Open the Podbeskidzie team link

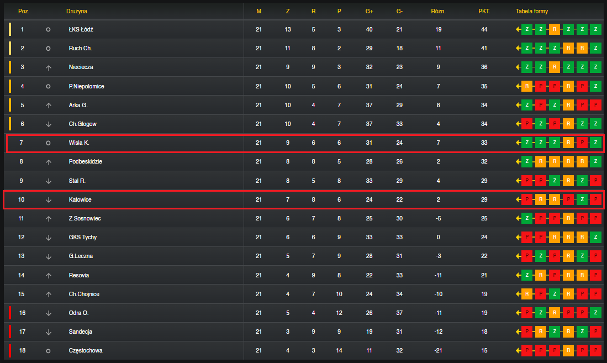[86, 161]
